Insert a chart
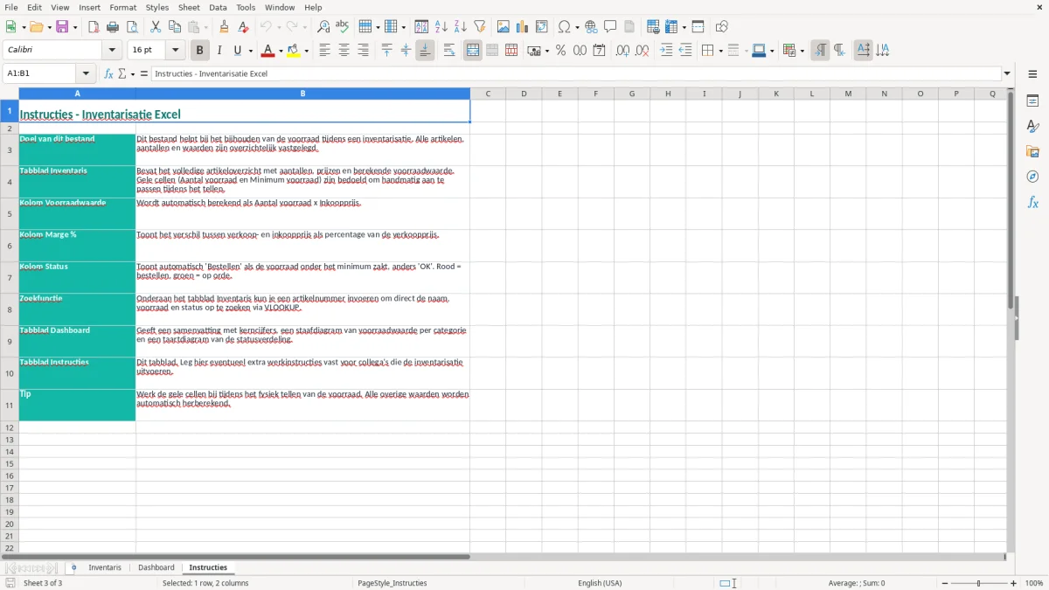The image size is (1049, 590). click(x=523, y=27)
